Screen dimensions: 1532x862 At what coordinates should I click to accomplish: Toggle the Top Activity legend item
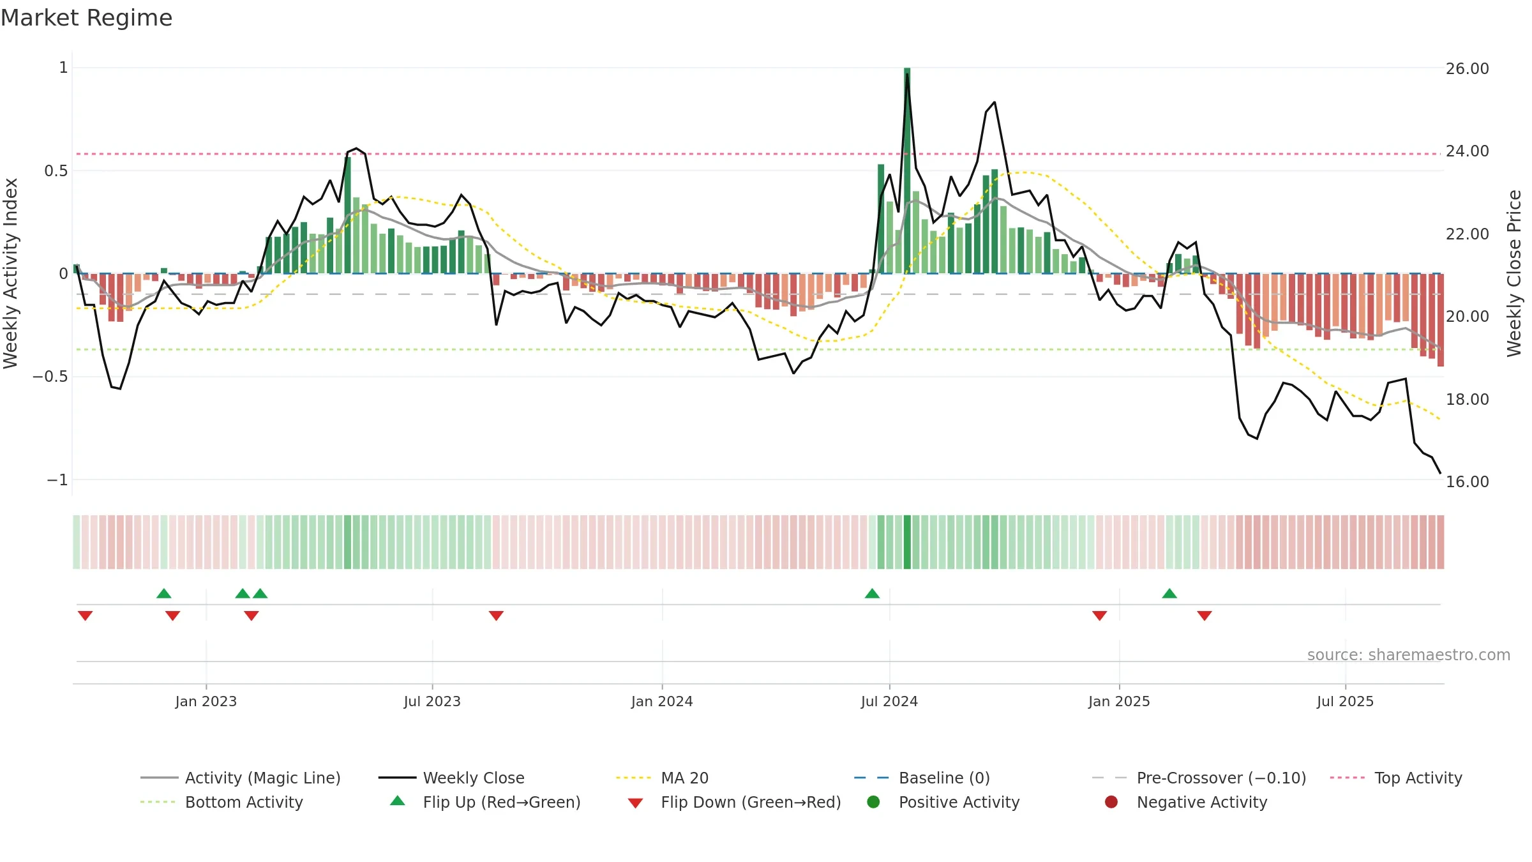point(1396,778)
